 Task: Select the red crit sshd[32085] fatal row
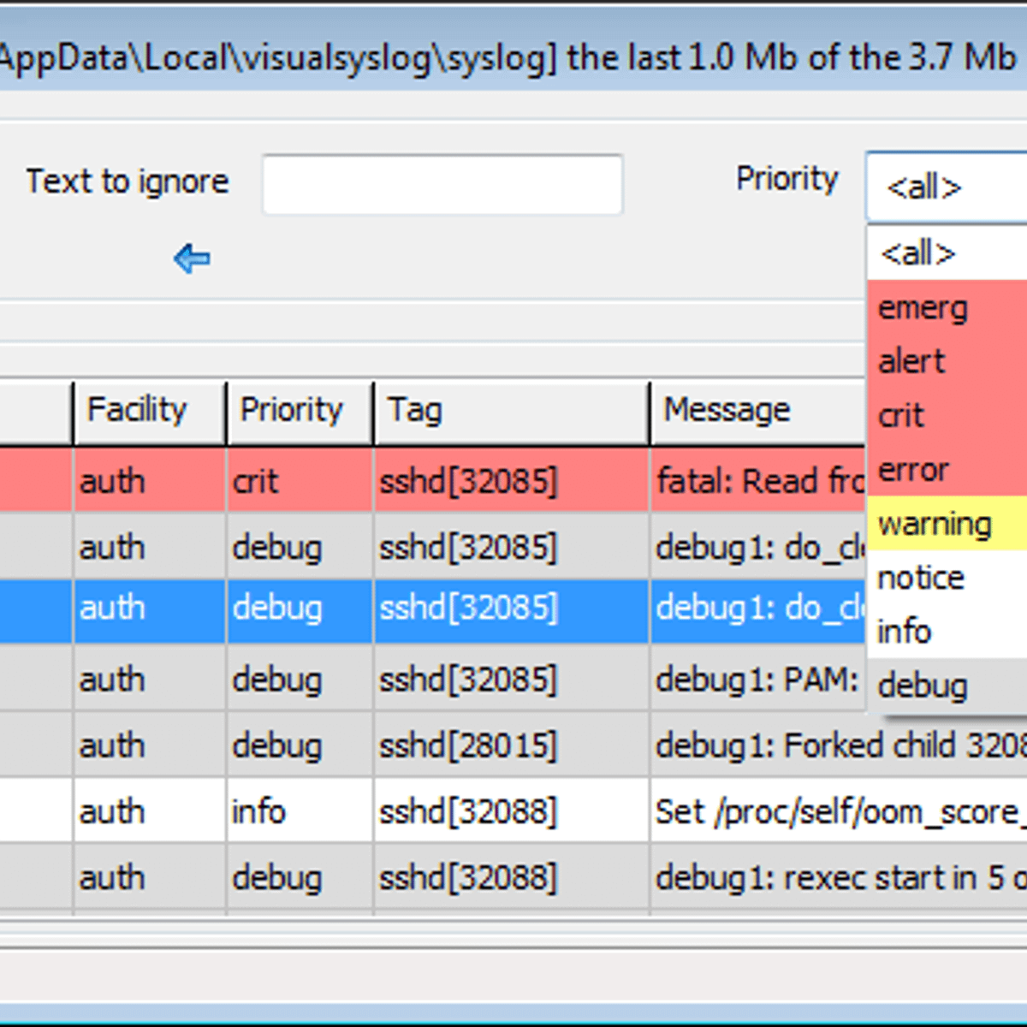[428, 481]
